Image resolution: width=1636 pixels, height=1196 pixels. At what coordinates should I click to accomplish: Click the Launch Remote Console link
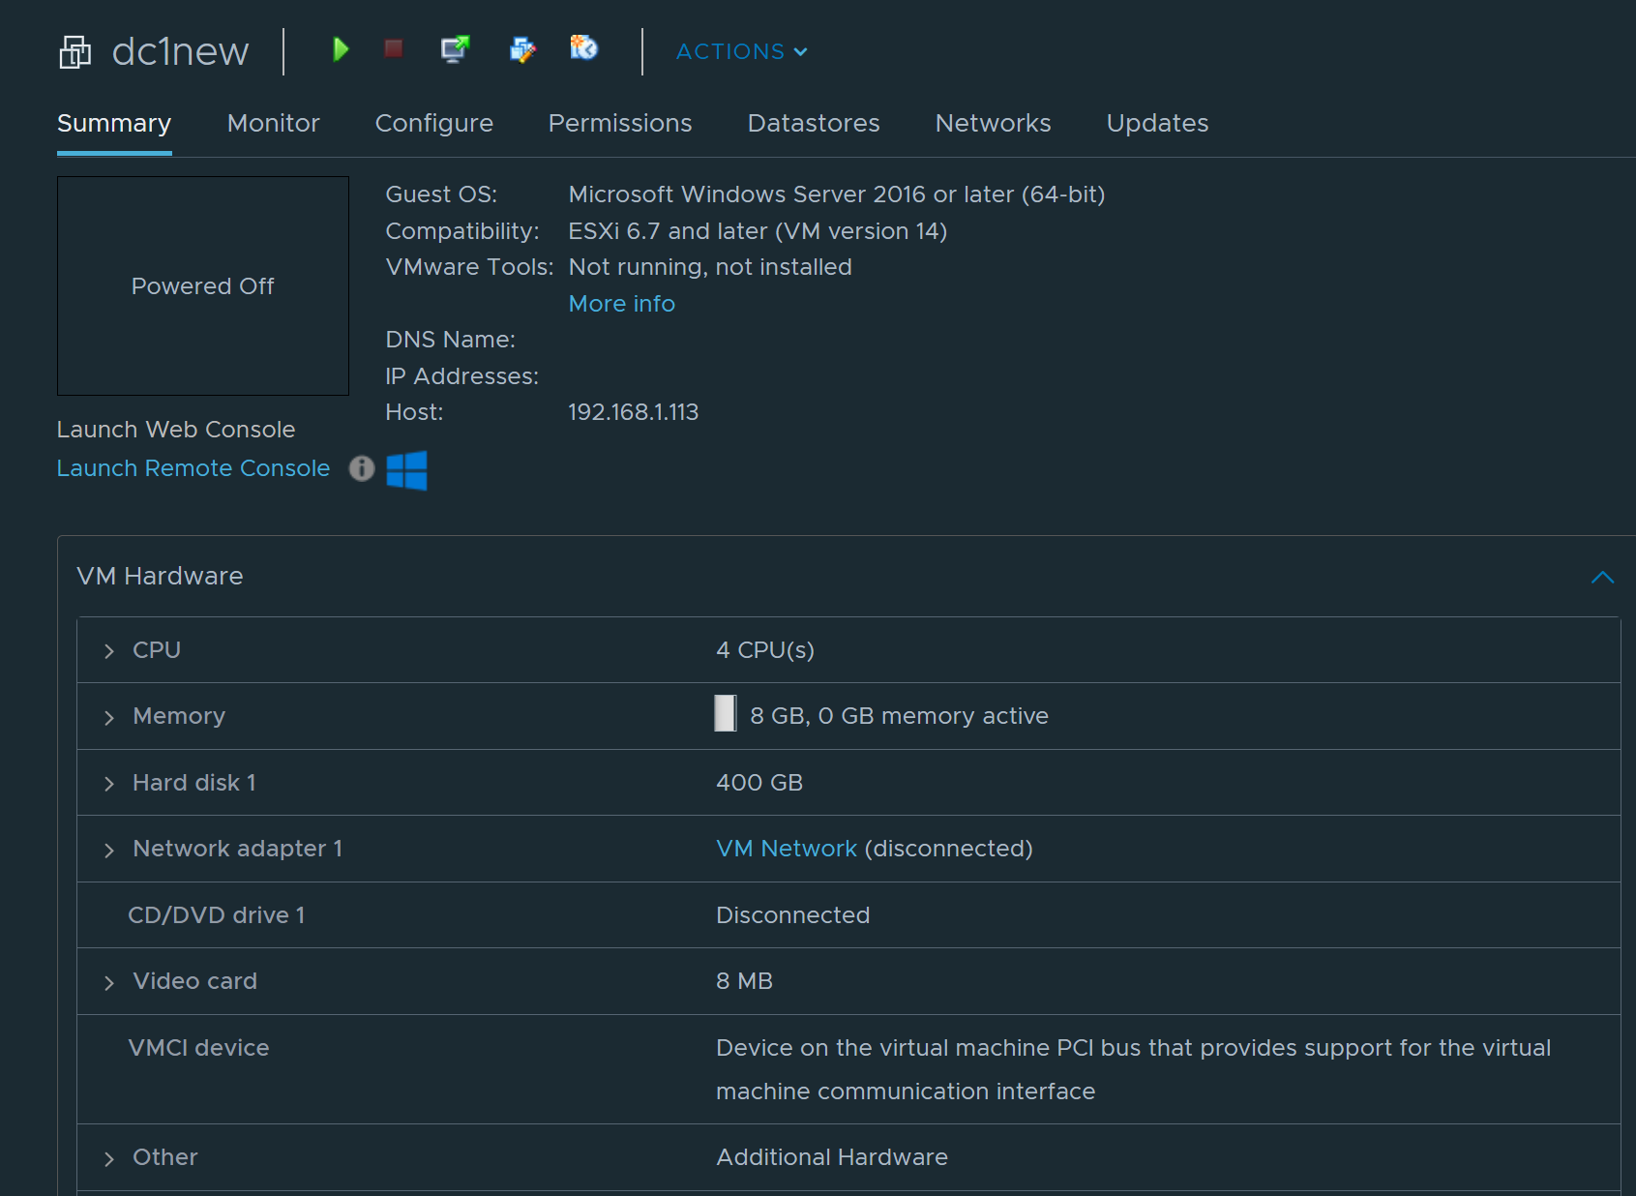coord(193,468)
